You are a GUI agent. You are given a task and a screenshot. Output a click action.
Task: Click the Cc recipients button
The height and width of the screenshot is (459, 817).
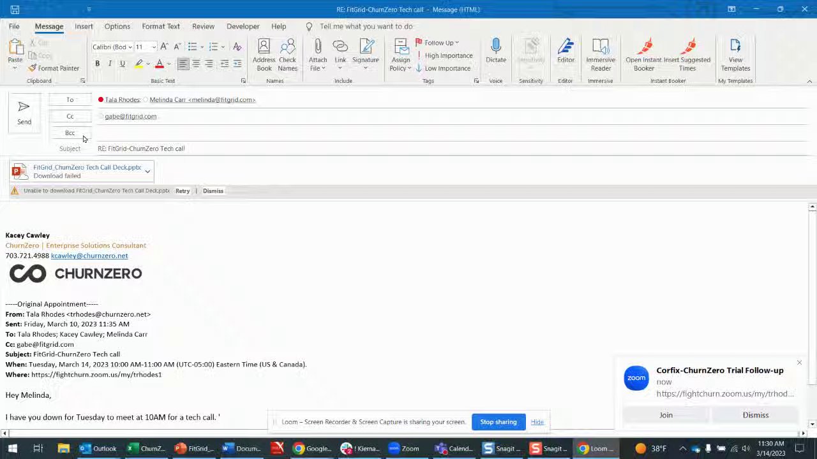pos(70,116)
